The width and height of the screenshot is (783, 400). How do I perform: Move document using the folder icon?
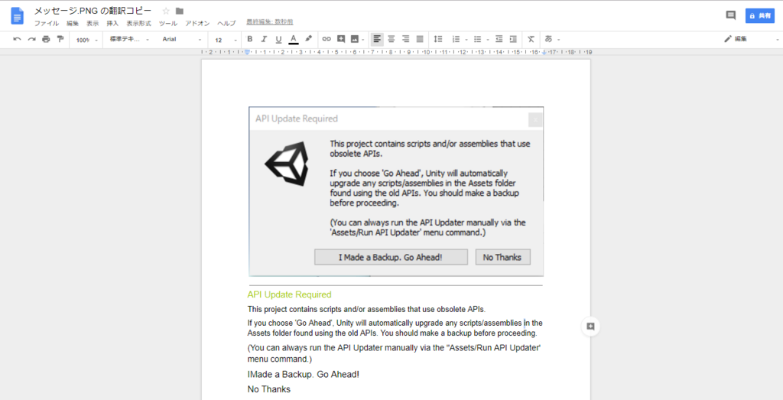pos(179,11)
